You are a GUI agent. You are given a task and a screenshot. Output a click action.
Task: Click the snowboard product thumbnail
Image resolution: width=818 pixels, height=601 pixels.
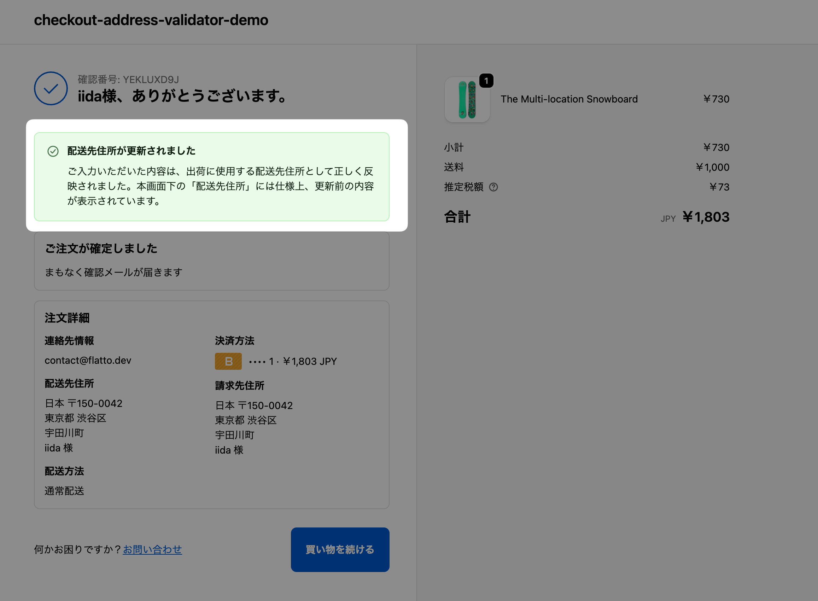(x=467, y=100)
